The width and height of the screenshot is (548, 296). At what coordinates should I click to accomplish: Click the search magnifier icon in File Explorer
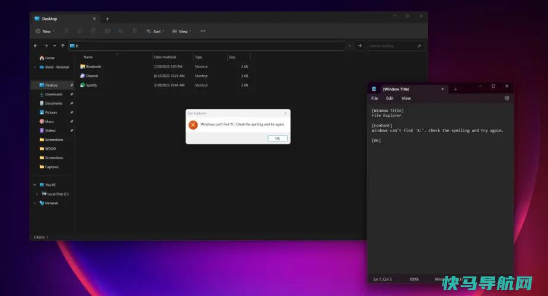tap(419, 46)
